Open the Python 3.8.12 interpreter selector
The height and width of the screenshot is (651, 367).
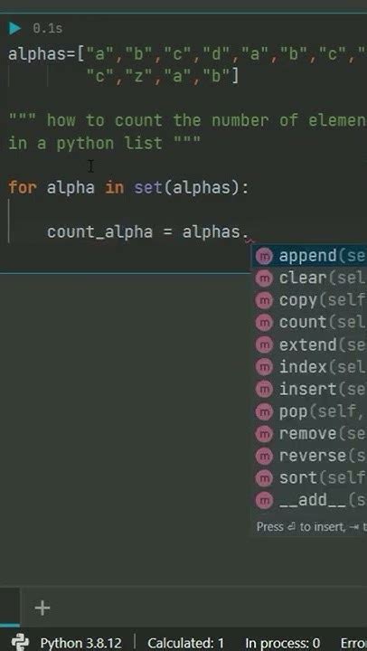pyautogui.click(x=80, y=643)
